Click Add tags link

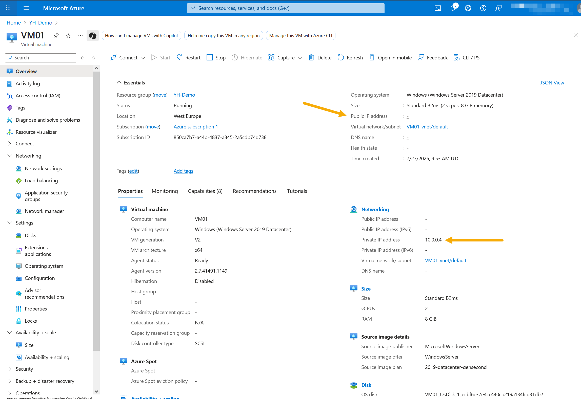[x=183, y=171]
